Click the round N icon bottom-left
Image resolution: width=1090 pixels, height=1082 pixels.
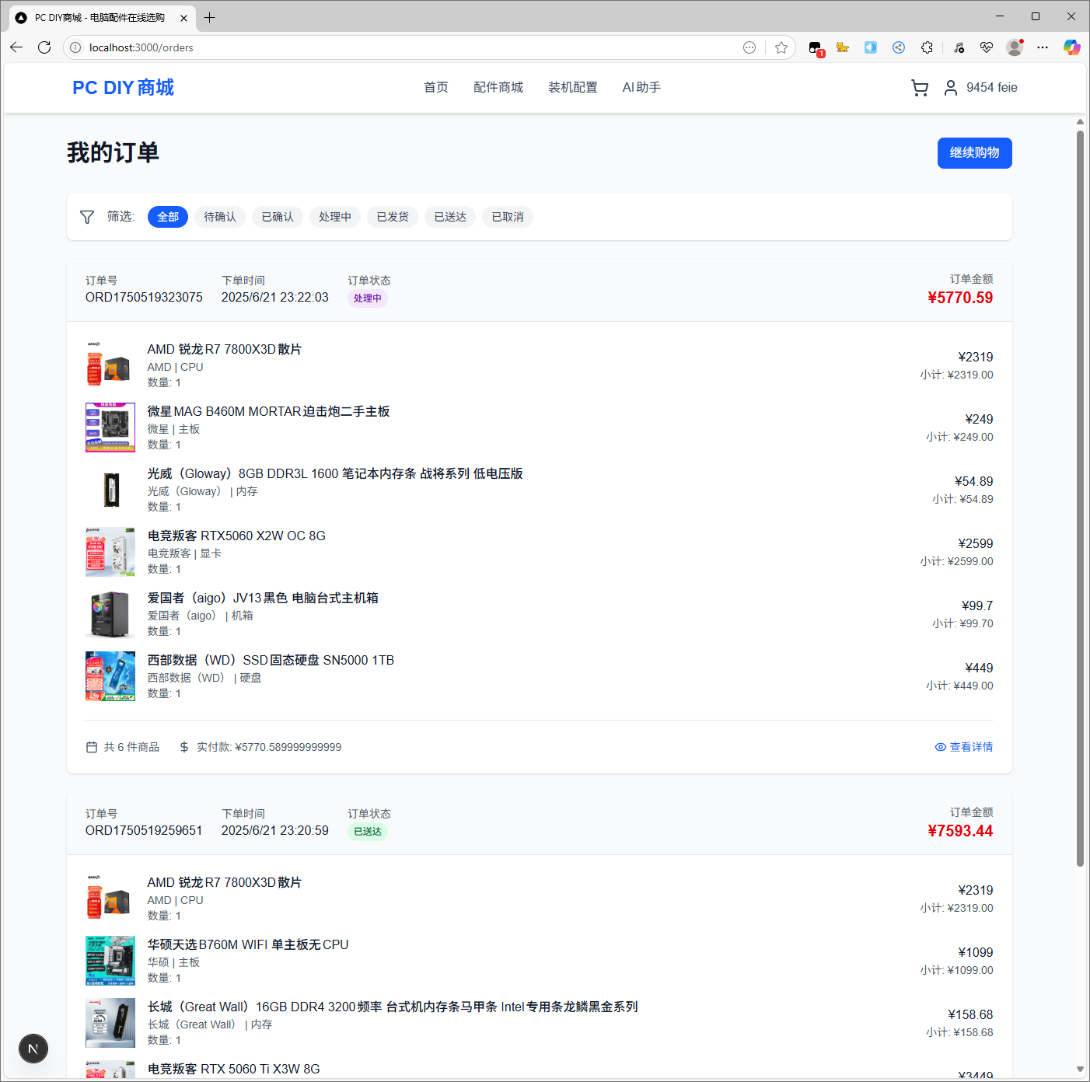pyautogui.click(x=33, y=1049)
